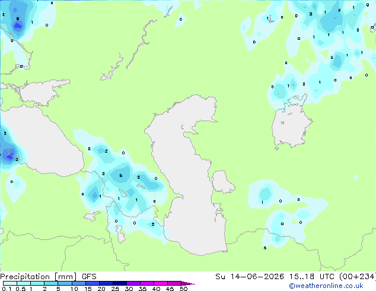Click the legend label 0.1
Screen dimensions: 376x291
7,289
